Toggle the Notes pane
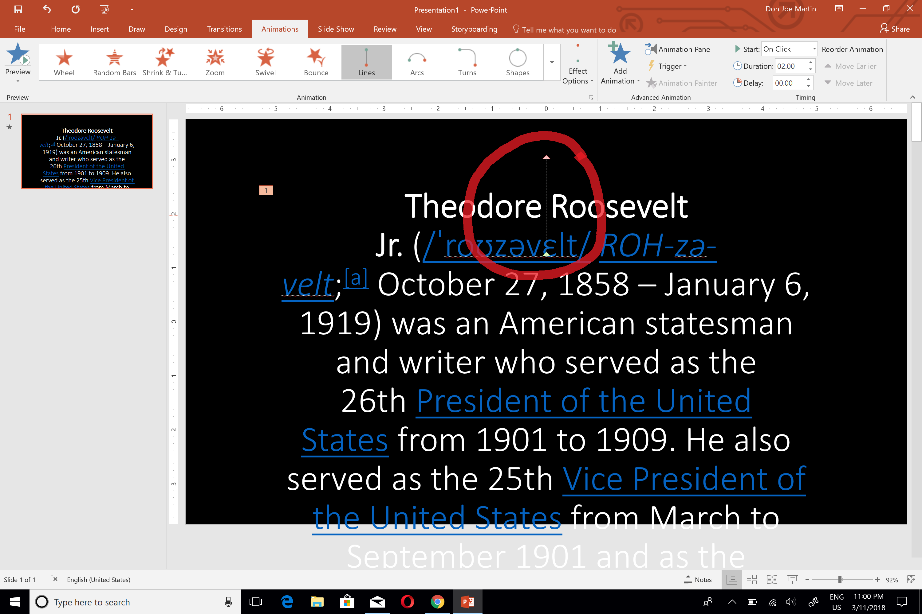 click(x=698, y=580)
